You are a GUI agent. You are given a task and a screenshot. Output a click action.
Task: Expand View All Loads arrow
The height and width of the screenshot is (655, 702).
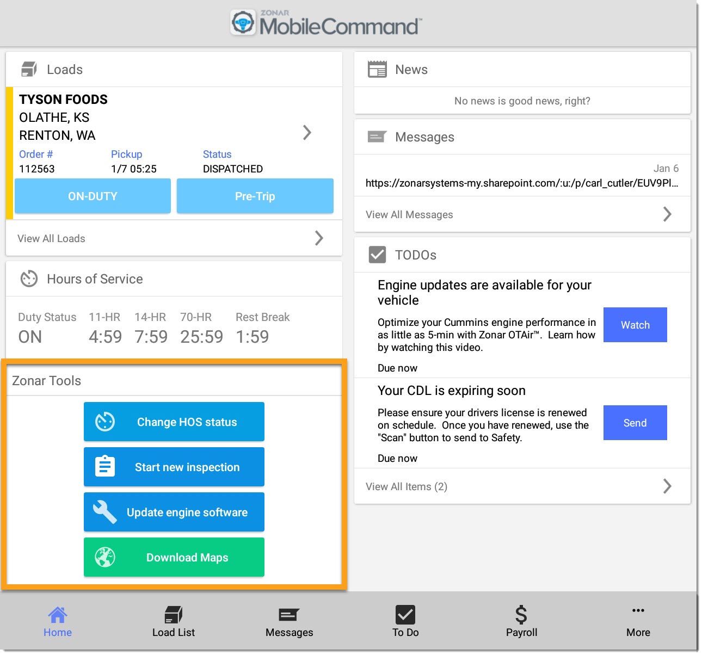click(319, 238)
